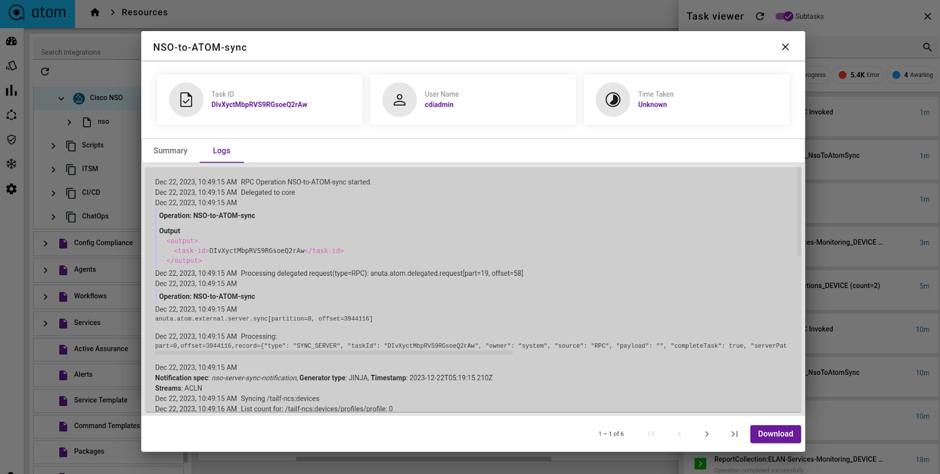Click the Time Taken clock icon
Image resolution: width=940 pixels, height=474 pixels.
click(613, 100)
